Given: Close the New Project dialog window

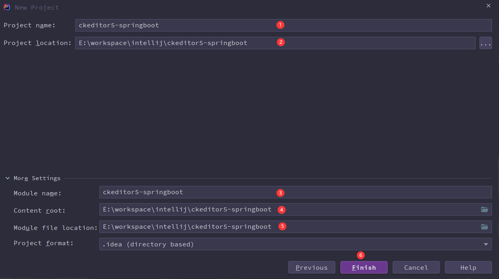Looking at the screenshot, I should pyautogui.click(x=489, y=6).
